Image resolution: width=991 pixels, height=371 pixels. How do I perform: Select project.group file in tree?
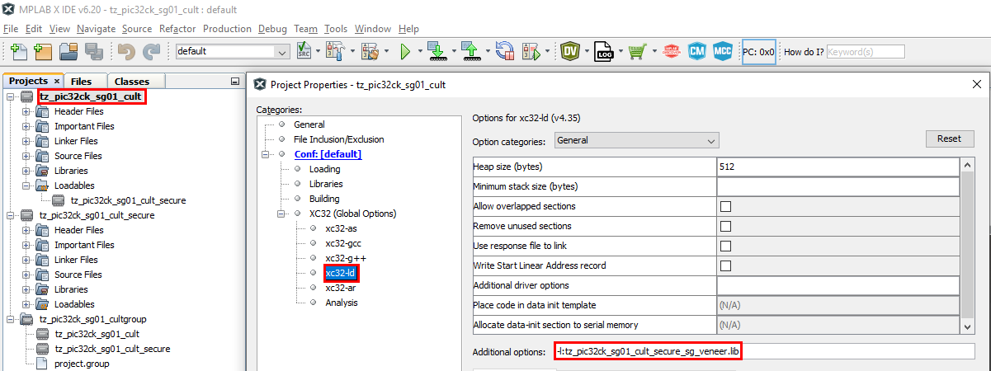tap(82, 364)
